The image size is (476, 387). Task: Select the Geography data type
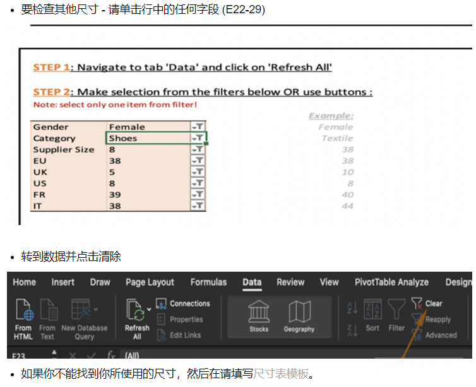[x=299, y=316]
